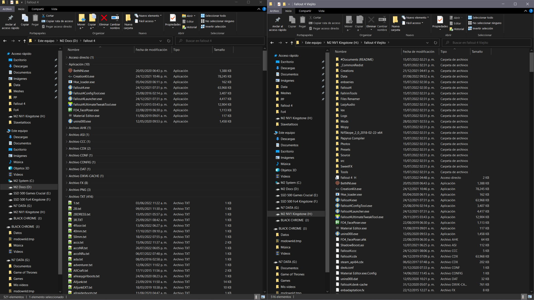Viewport: 534px width, 300px height.
Task: Click up-level arrow in Fallout 4 Viejito window
Action: tap(292, 43)
